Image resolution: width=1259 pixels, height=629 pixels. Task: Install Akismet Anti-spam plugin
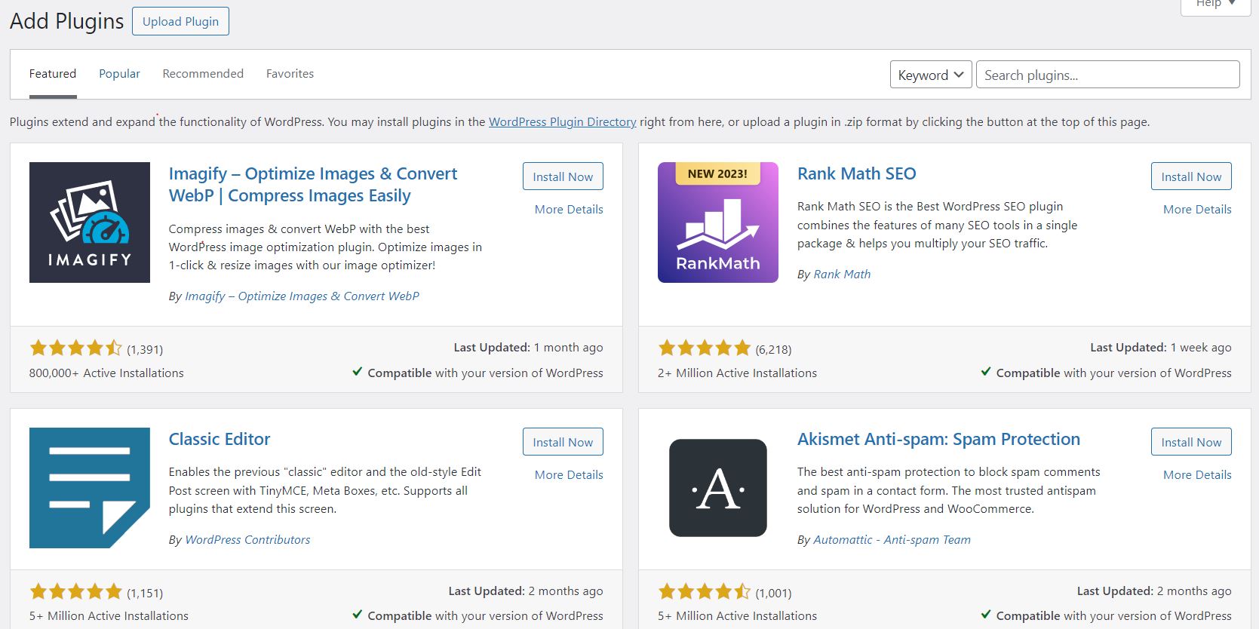(x=1191, y=442)
